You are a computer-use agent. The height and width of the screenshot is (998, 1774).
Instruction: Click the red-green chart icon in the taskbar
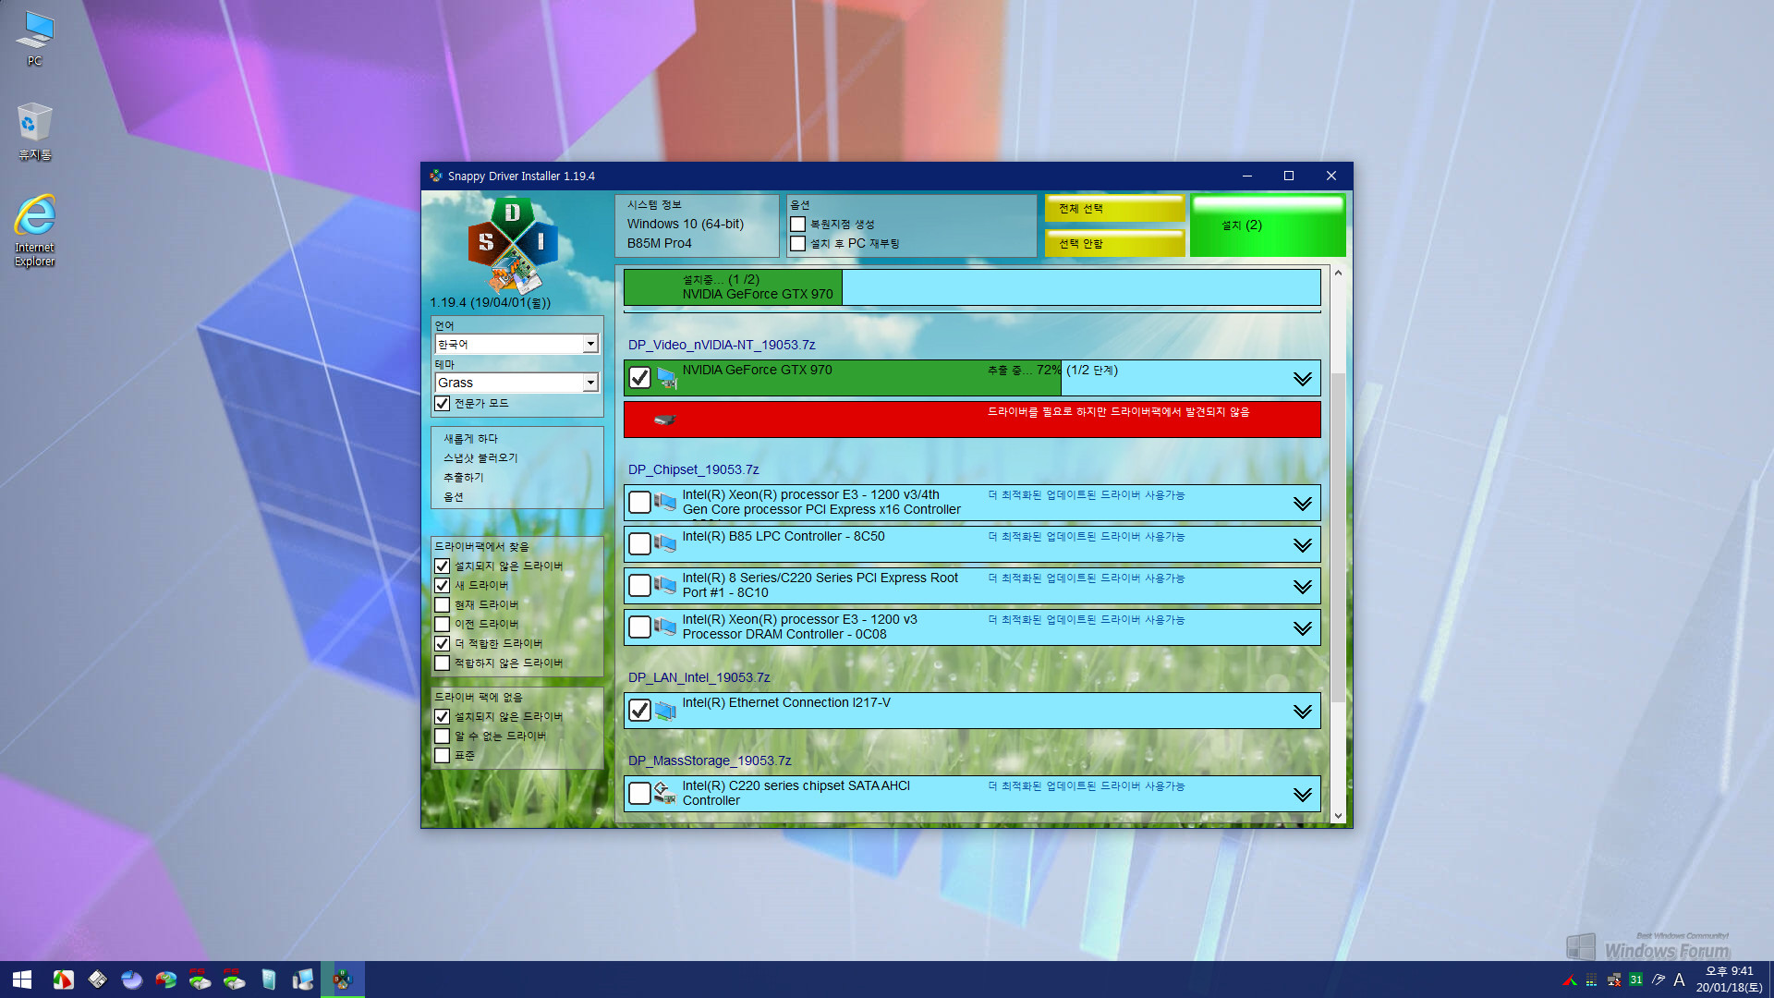point(63,980)
